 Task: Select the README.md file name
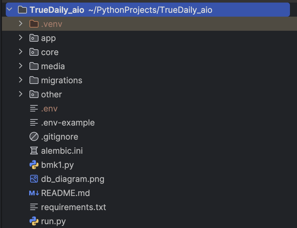pyautogui.click(x=65, y=193)
